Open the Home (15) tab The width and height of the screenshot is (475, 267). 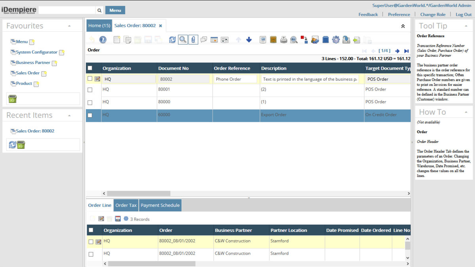coord(99,26)
